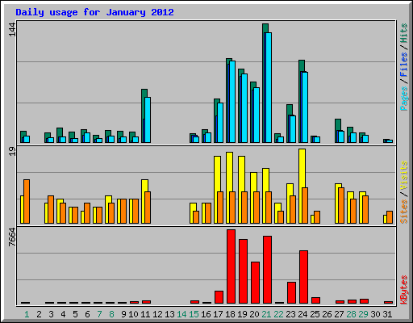Click the day 23 red KBytes bar
Image resolution: width=413 pixels, height=323 pixels.
click(291, 293)
